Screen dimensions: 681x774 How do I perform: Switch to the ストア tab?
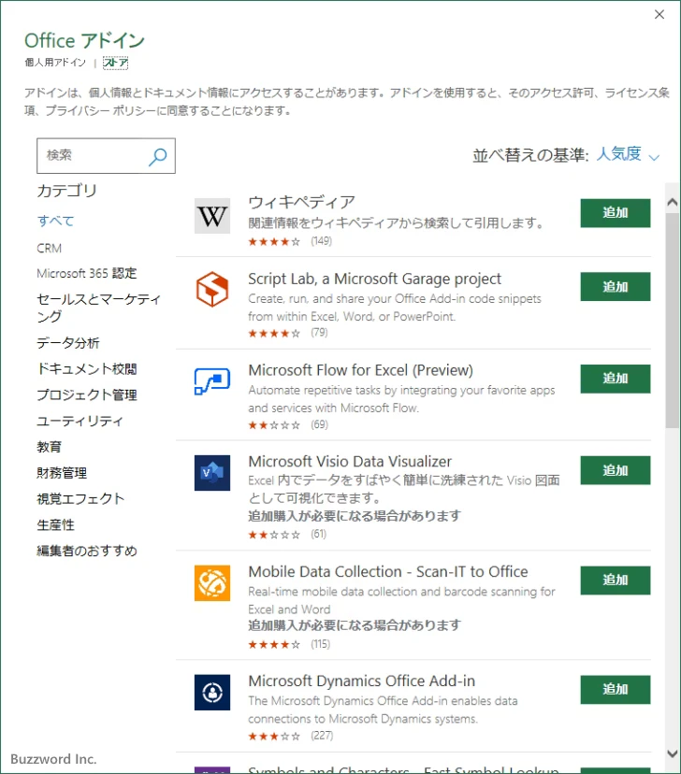coord(116,63)
